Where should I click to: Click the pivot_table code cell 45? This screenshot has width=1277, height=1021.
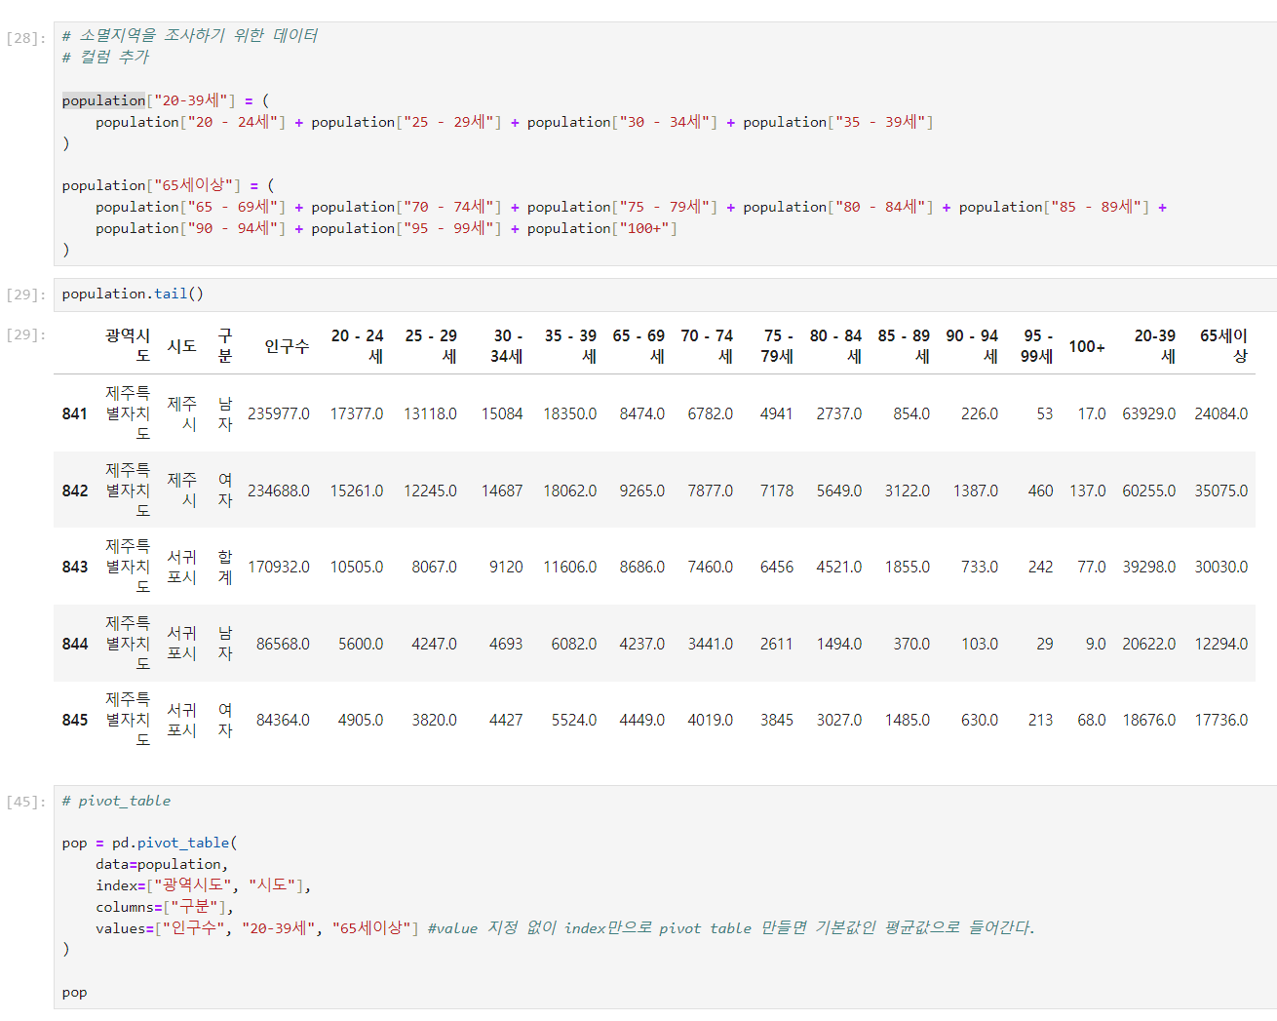click(x=665, y=896)
